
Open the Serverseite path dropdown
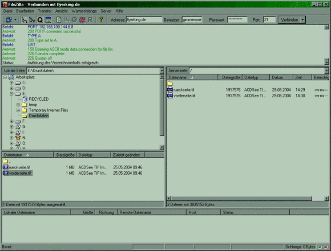[326, 71]
